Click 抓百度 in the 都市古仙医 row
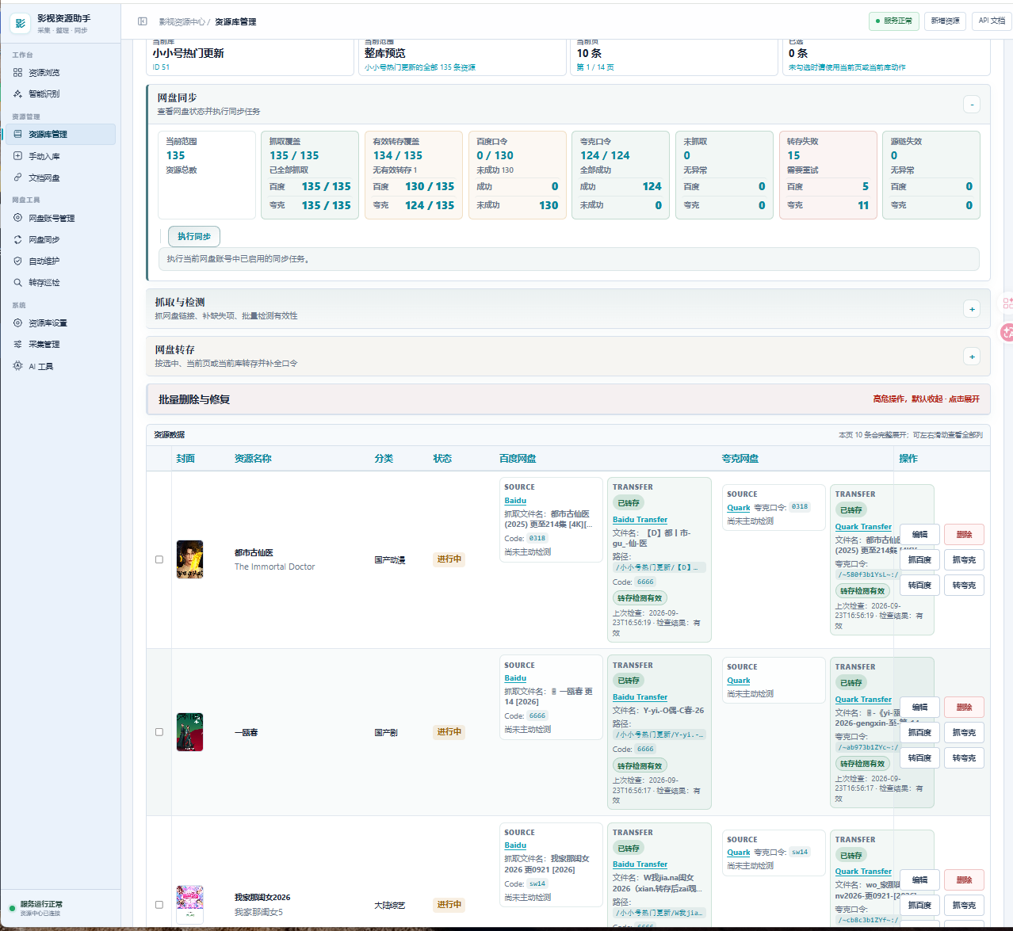Viewport: 1013px width, 931px height. 919,560
